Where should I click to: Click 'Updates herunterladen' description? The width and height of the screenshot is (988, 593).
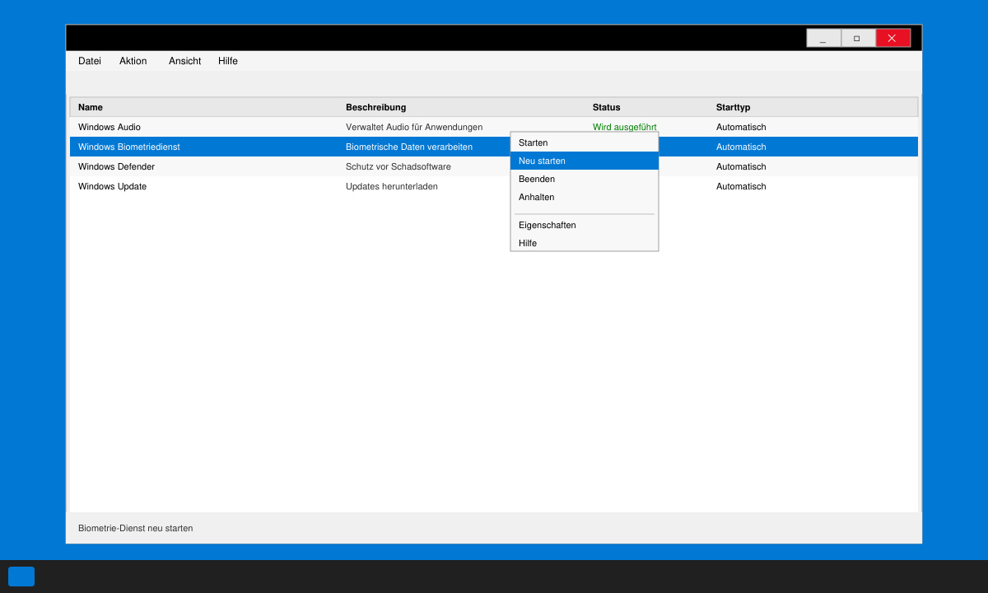392,186
